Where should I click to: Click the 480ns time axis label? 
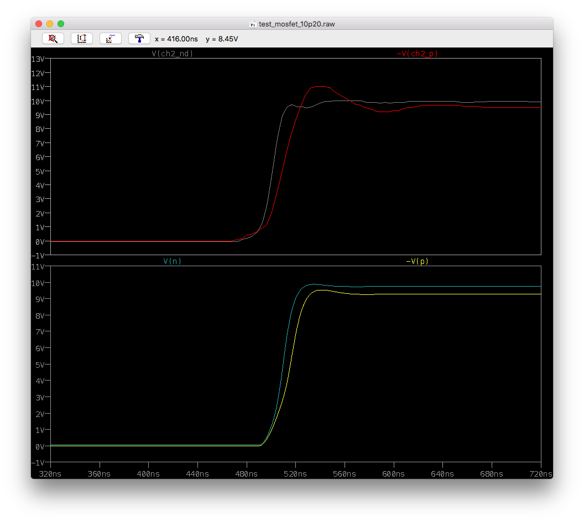coord(246,474)
